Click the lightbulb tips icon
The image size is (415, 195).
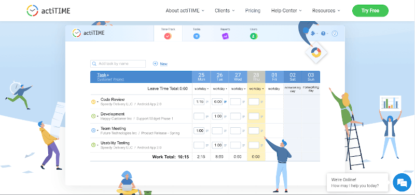point(335,34)
